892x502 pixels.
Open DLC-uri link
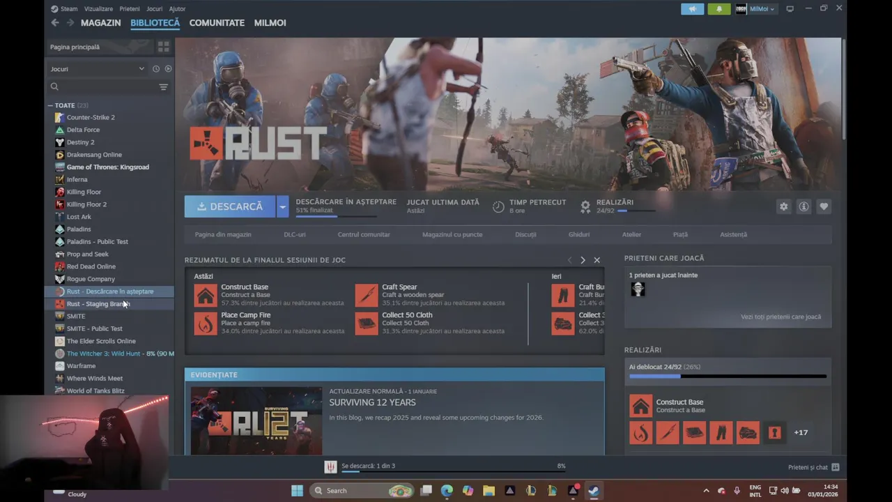tap(295, 234)
